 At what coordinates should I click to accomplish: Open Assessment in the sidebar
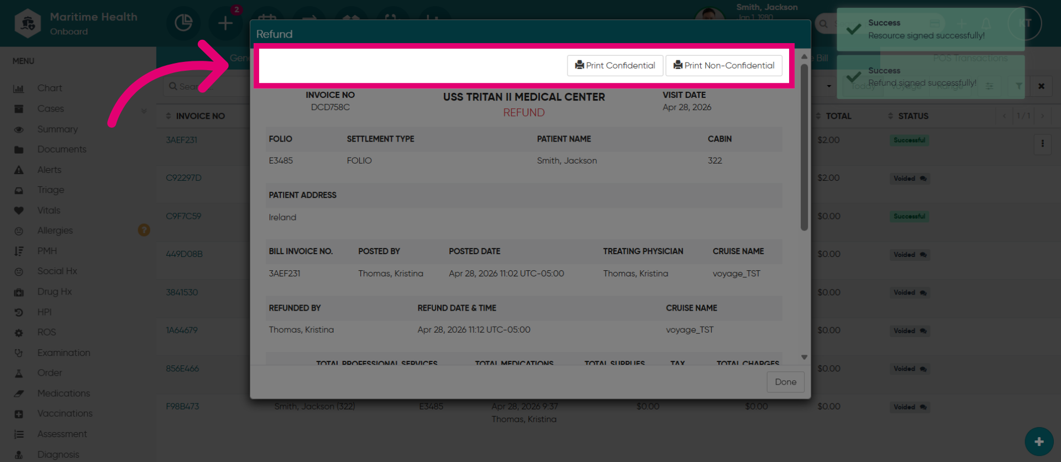[62, 434]
